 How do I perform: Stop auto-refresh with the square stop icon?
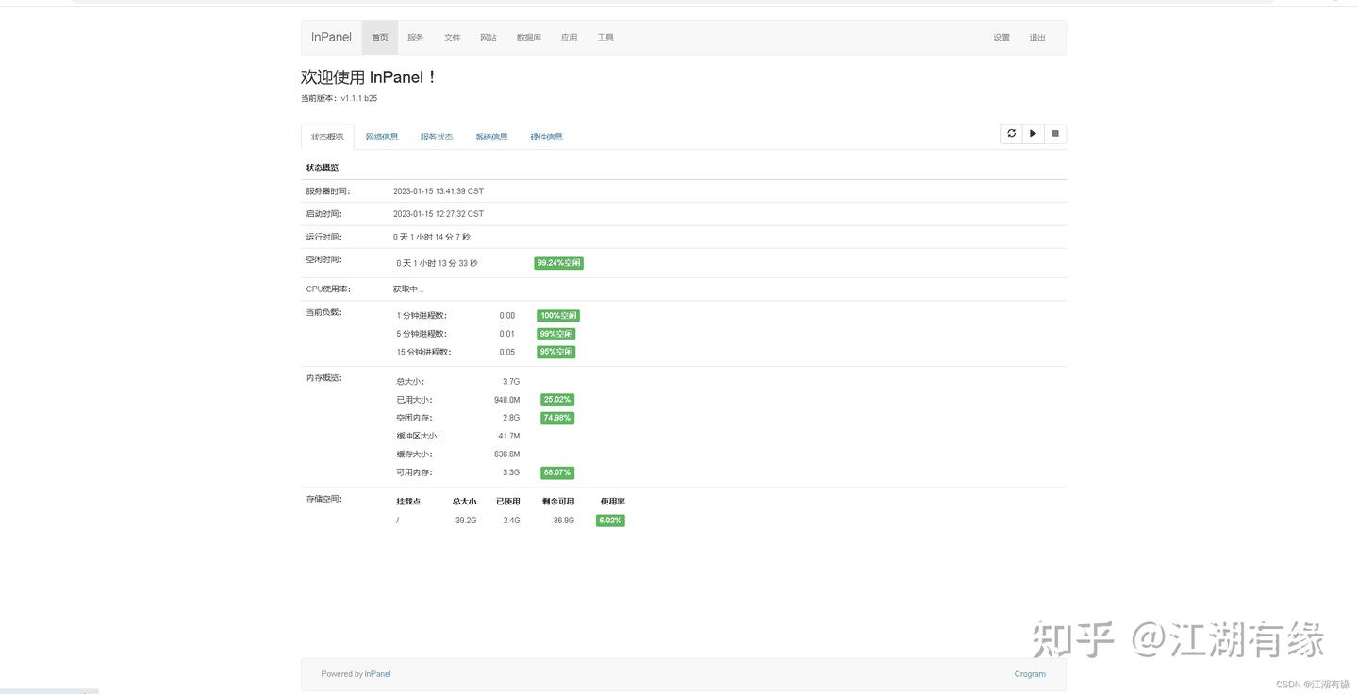(1055, 134)
